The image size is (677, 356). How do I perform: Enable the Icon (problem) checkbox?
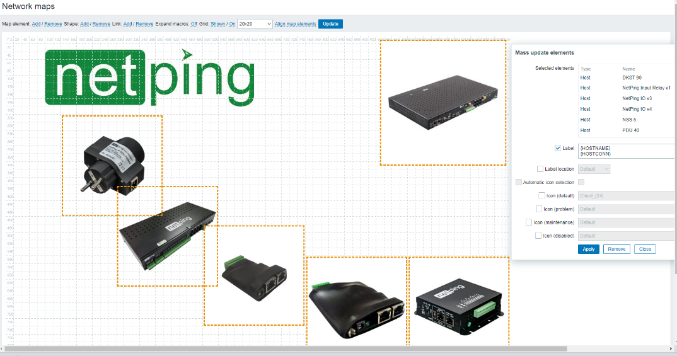539,209
